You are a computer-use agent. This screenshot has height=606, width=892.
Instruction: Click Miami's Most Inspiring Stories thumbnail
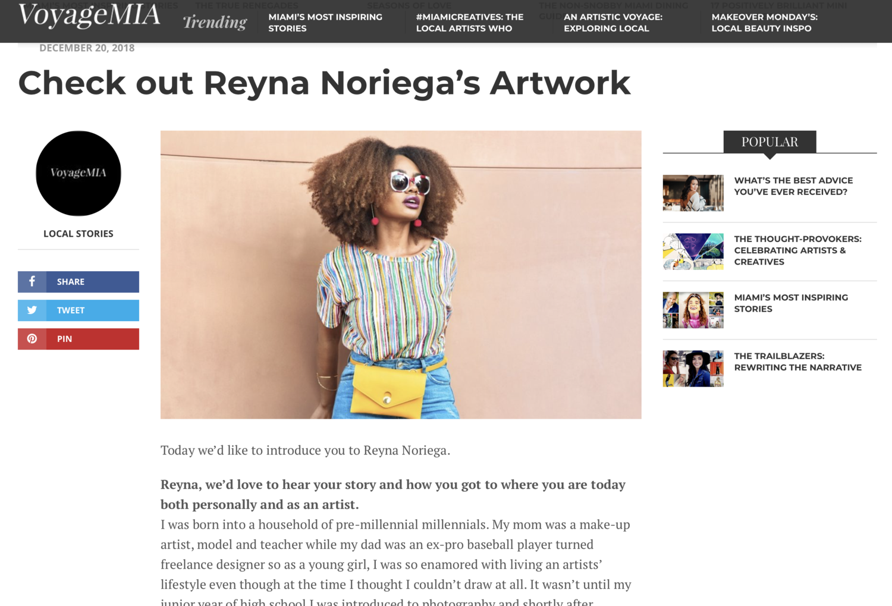click(x=693, y=310)
